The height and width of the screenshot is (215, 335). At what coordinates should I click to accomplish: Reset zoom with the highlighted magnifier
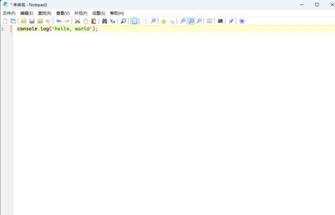click(191, 21)
